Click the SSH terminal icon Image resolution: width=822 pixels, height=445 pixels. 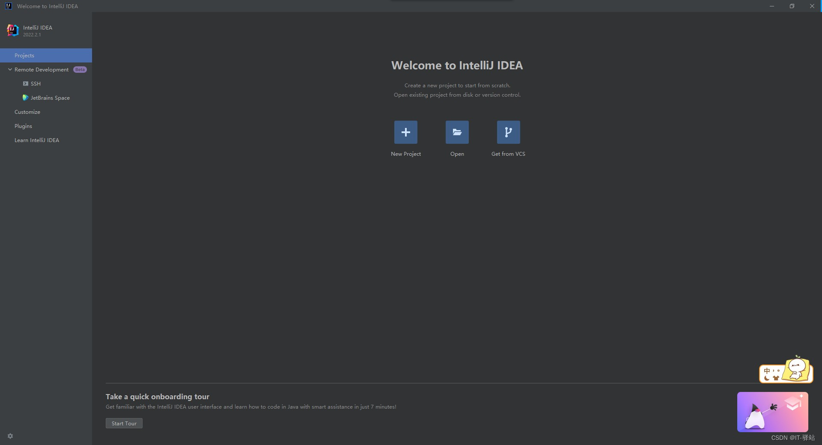(x=26, y=84)
